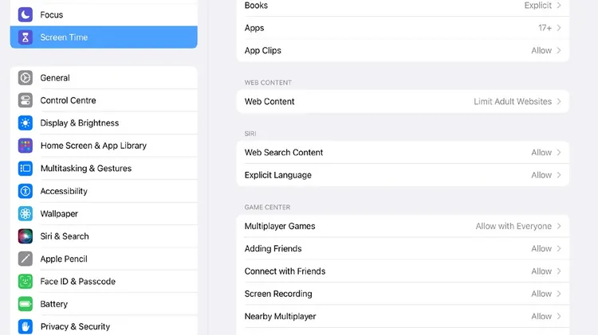This screenshot has height=335, width=598.
Task: Open the Control Centre switches icon
Action: coord(26,100)
